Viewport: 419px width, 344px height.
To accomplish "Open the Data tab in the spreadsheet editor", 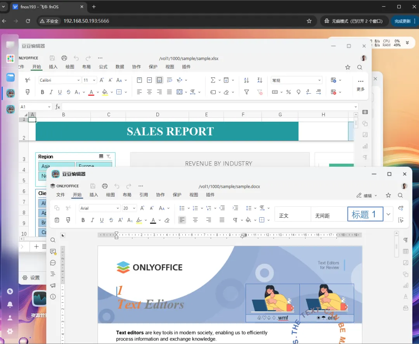I will pyautogui.click(x=120, y=67).
